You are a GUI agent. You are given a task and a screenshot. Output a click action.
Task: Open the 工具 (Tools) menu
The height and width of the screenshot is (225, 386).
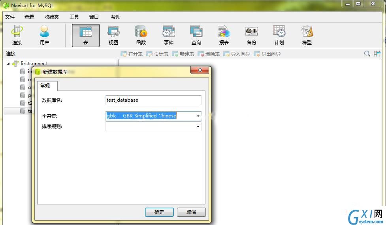[74, 17]
